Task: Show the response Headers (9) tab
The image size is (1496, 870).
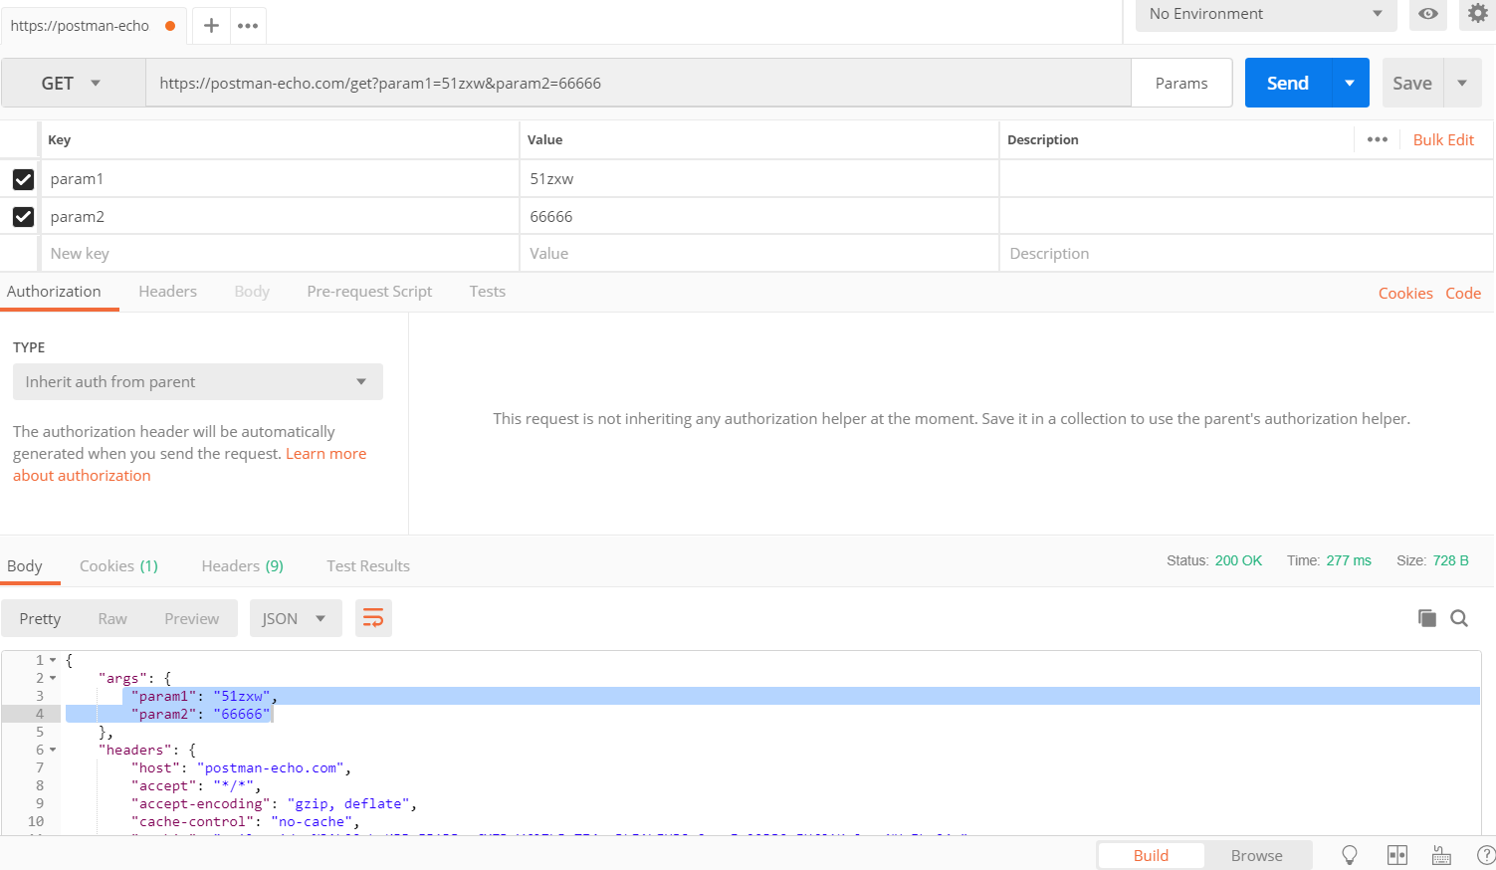Action: tap(242, 565)
